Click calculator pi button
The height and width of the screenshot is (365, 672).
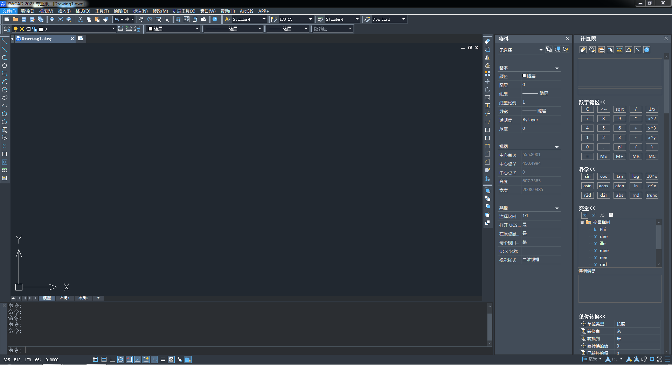coord(619,147)
